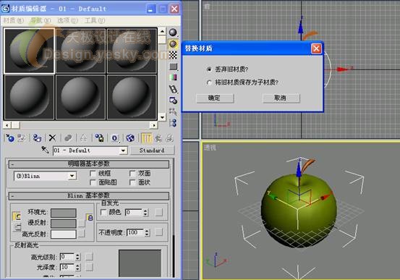Click the Select by Material icon
400x280 pixels.
(173, 112)
